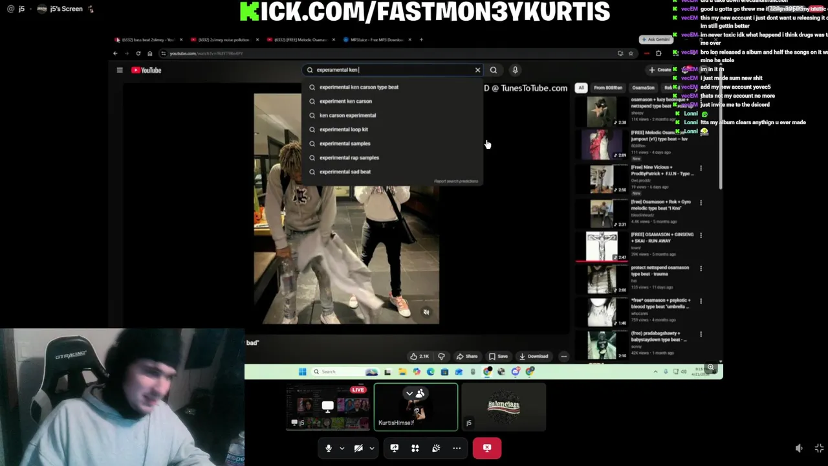Bookmark page with star icon
Viewport: 828px width, 466px height.
tap(631, 53)
